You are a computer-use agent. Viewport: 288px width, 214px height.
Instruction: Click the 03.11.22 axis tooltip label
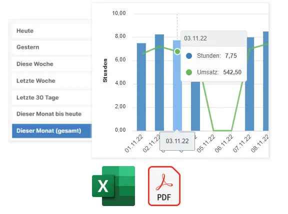pos(177,141)
